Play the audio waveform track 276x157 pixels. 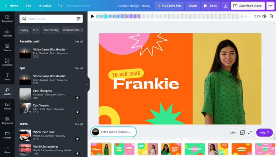93,16
